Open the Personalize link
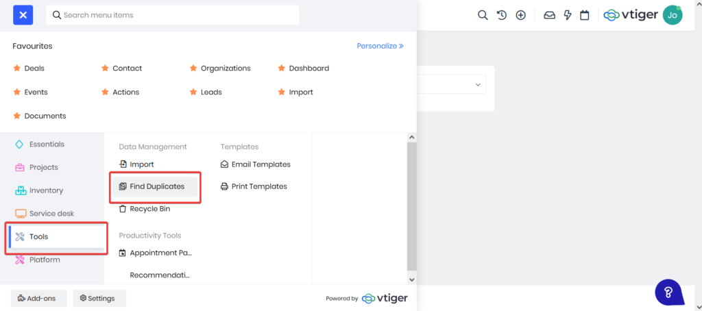Screen dimensions: 702x311 pyautogui.click(x=380, y=46)
